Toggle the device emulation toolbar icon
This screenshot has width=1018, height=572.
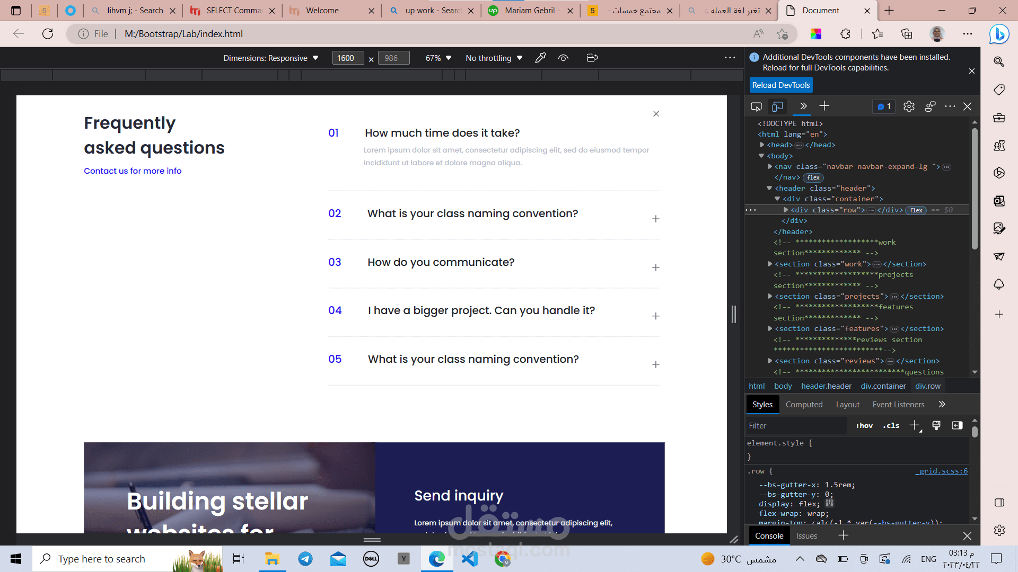(x=777, y=106)
